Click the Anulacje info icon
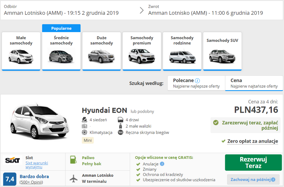The width and height of the screenshot is (284, 187). pos(162,164)
